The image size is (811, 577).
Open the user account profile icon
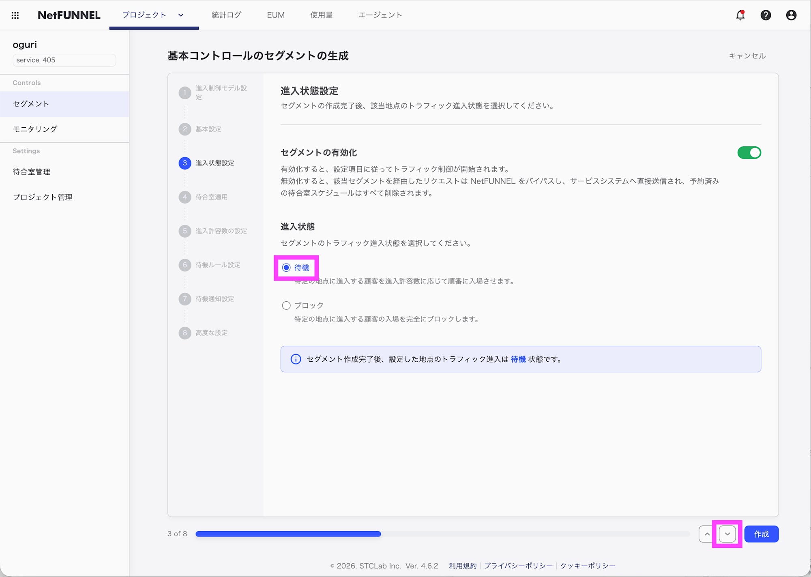[x=791, y=15]
